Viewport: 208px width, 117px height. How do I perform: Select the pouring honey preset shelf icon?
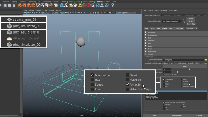coord(80,5)
